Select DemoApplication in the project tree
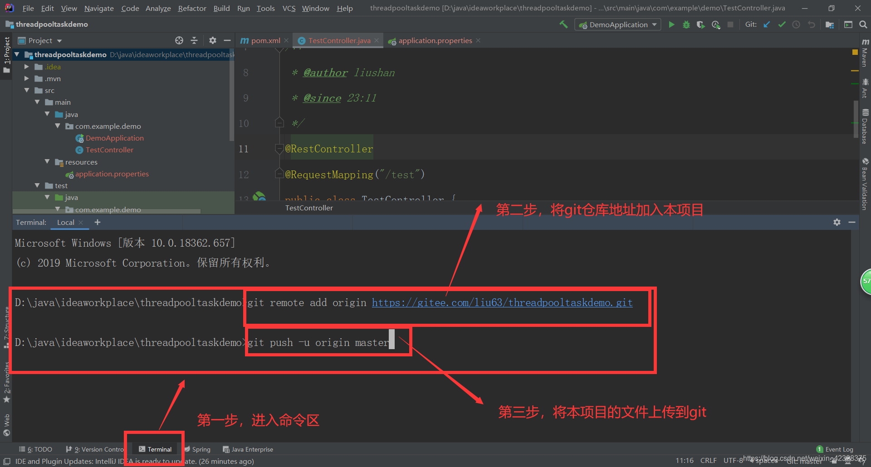871x467 pixels. coord(115,138)
